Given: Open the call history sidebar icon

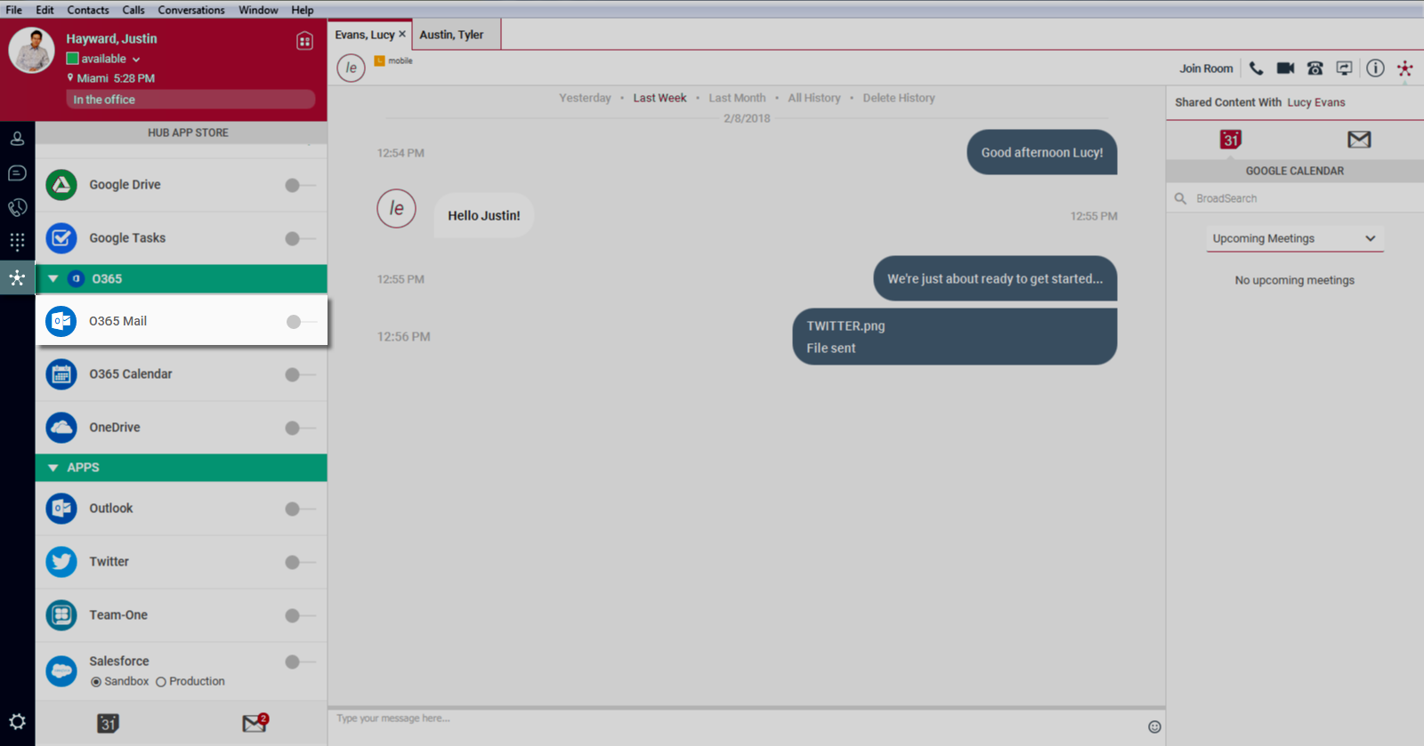Looking at the screenshot, I should pyautogui.click(x=17, y=207).
